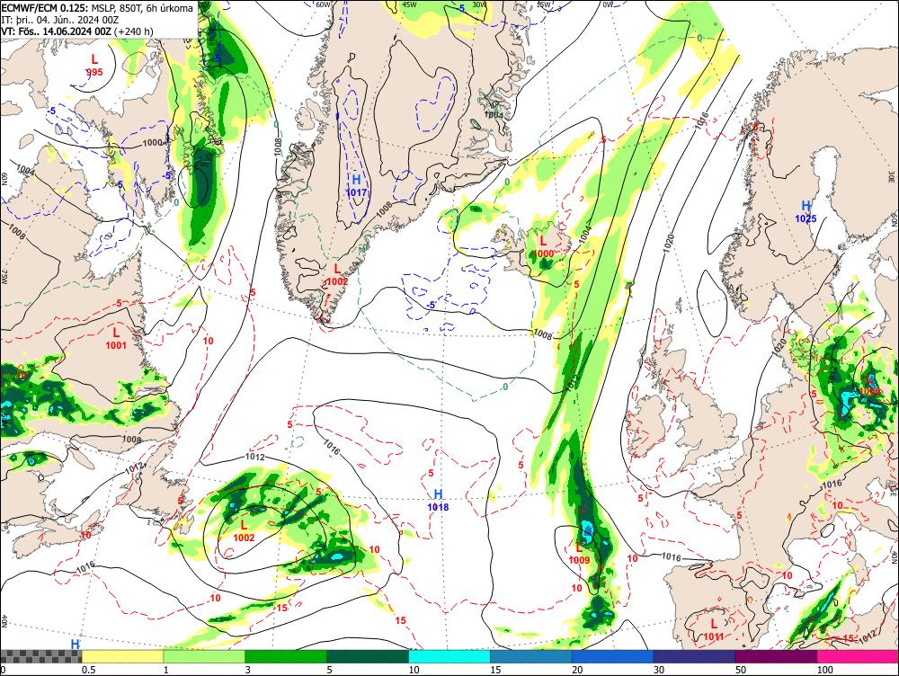899x676 pixels.
Task: Click the 'L 1001' low over Canada
Action: 116,338
